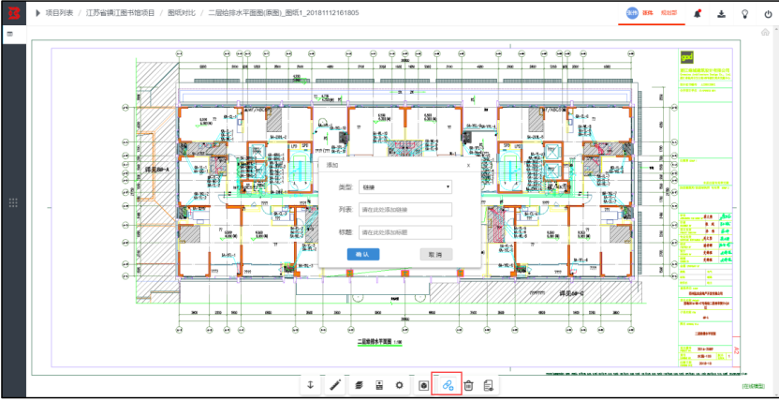
Task: Click the drawing file name breadcrumb
Action: point(283,13)
